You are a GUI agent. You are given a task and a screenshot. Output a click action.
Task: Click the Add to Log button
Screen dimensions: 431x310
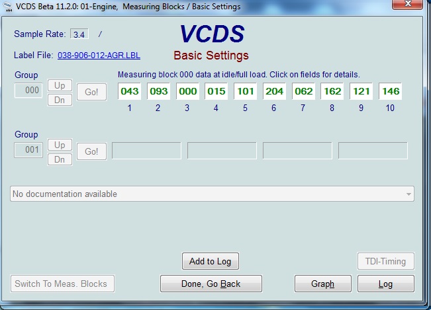click(211, 261)
